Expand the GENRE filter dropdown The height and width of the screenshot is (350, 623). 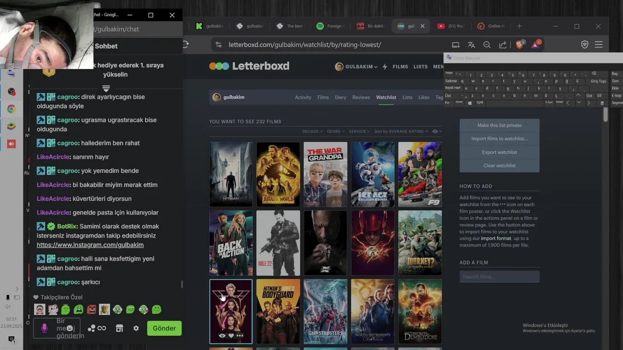(x=336, y=131)
